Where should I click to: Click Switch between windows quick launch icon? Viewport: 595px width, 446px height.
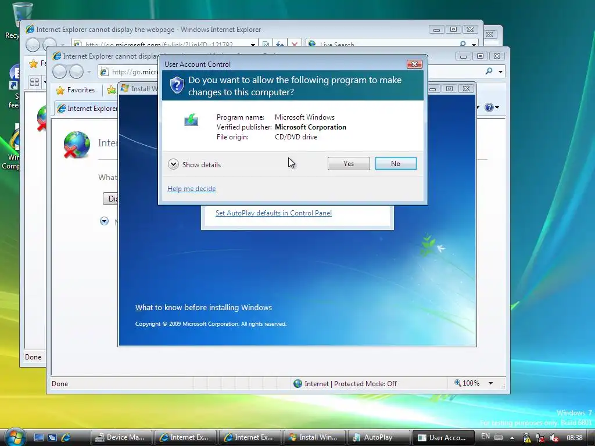point(52,437)
